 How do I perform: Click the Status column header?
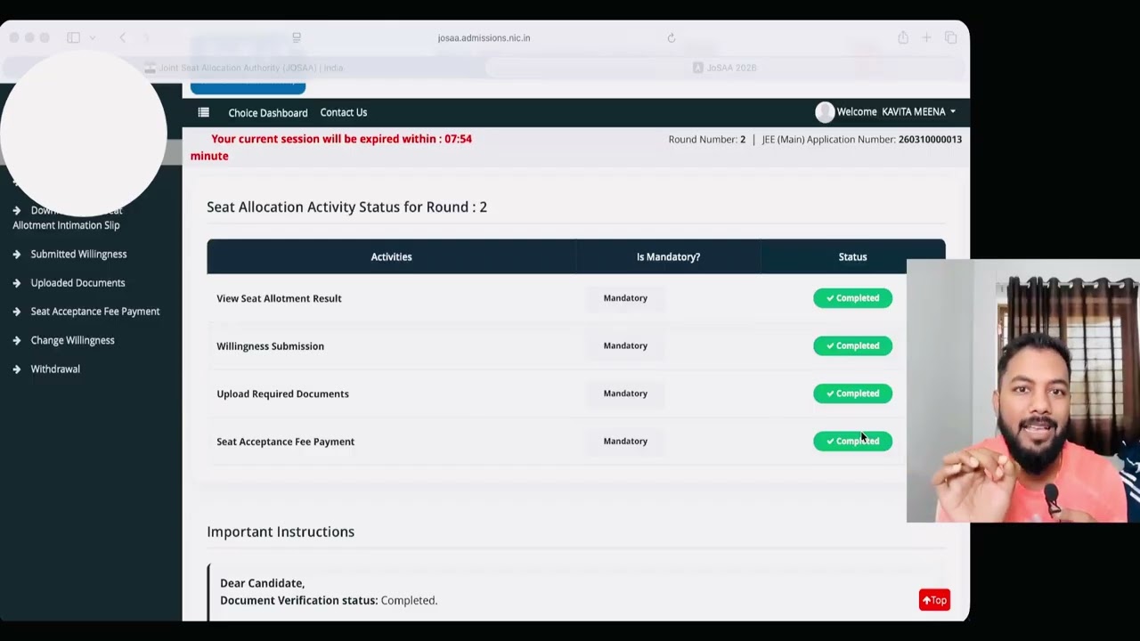pos(852,256)
